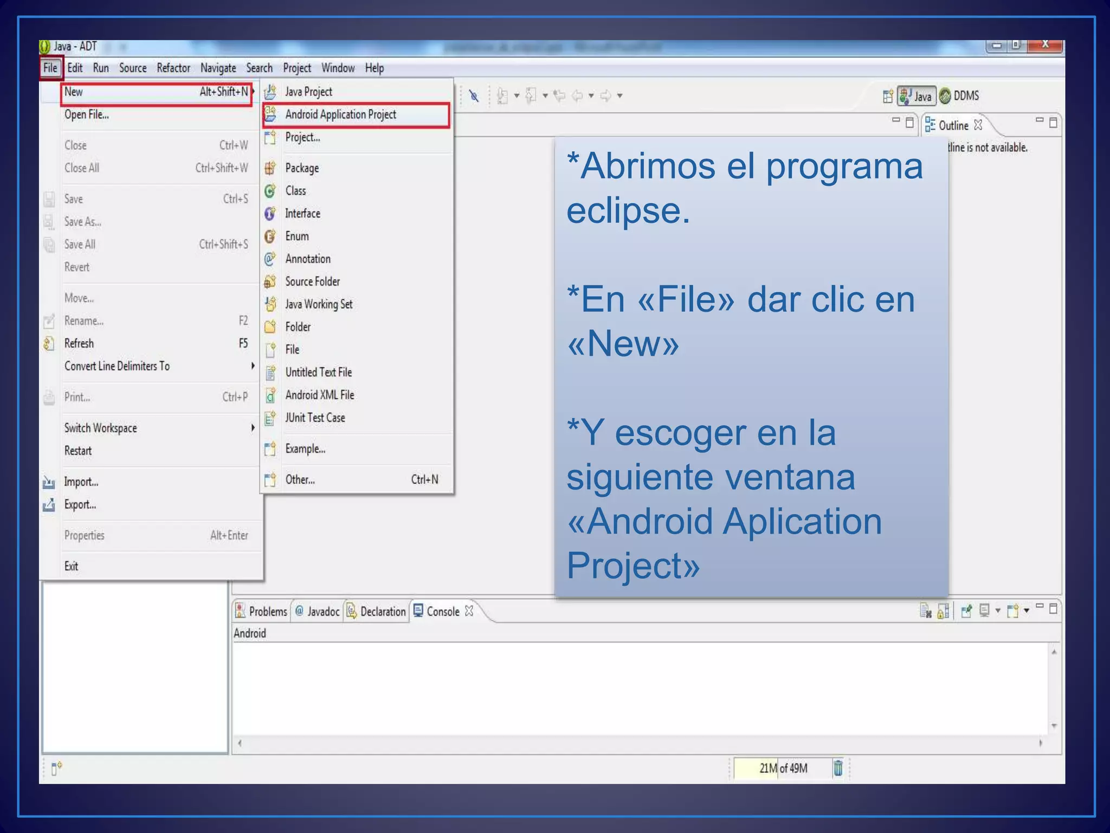
Task: Open the File menu
Action: tap(50, 68)
